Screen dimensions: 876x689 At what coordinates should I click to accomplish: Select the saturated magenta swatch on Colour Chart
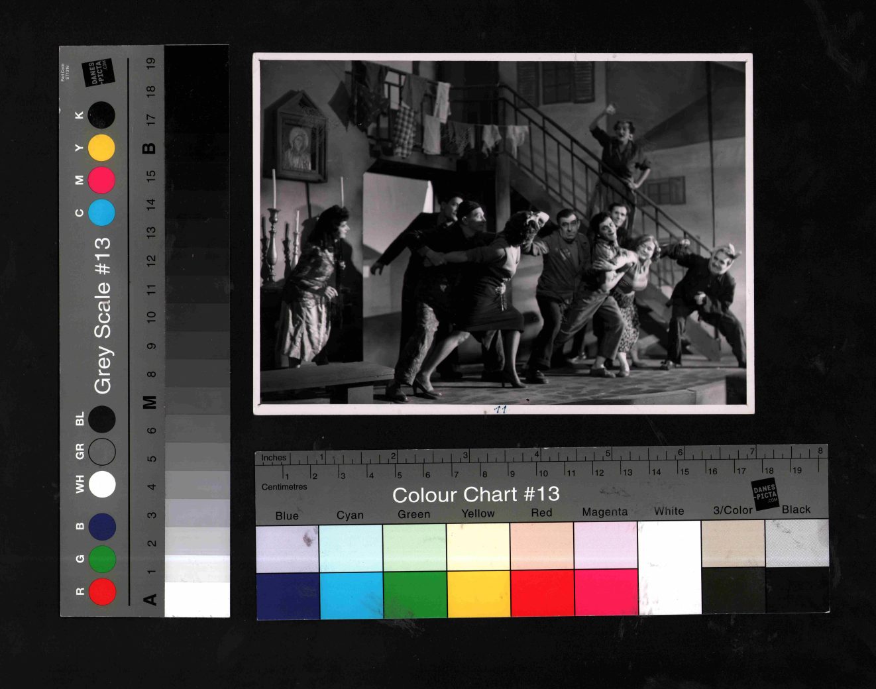point(606,593)
